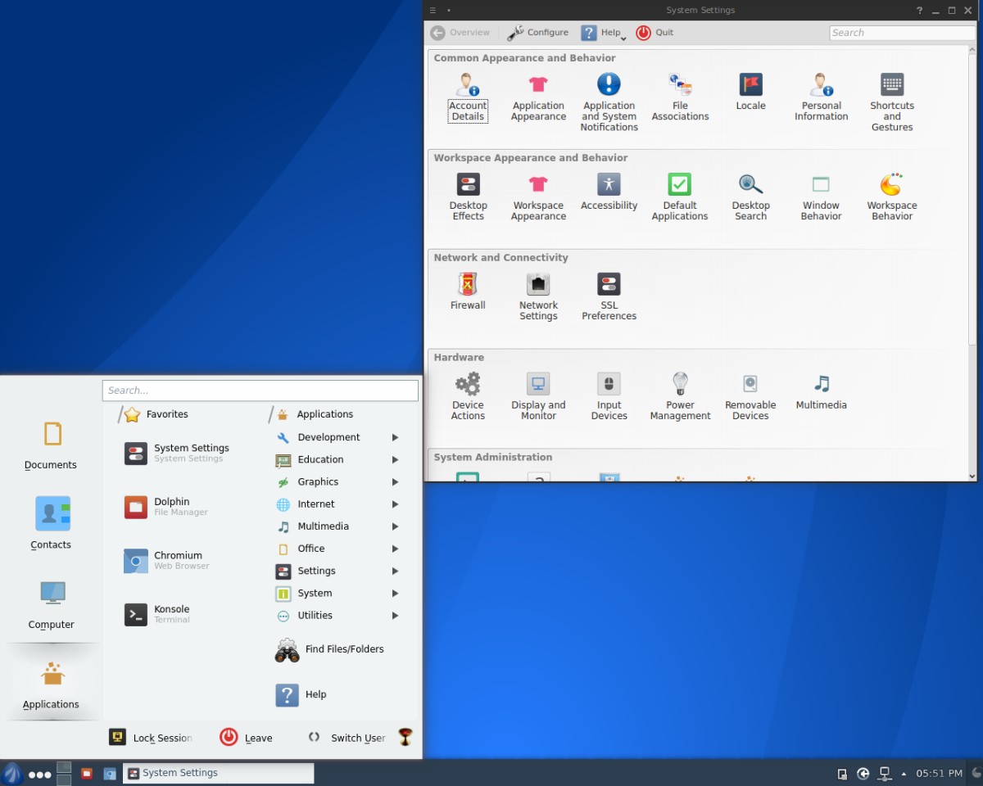Click the launcher Search field
This screenshot has width=983, height=786.
(x=260, y=391)
